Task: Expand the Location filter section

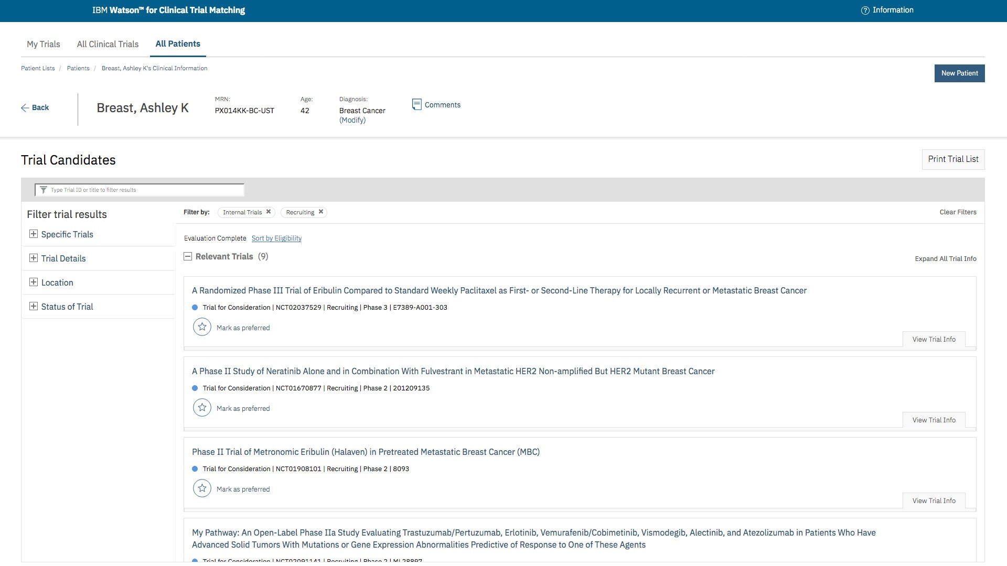Action: point(34,282)
